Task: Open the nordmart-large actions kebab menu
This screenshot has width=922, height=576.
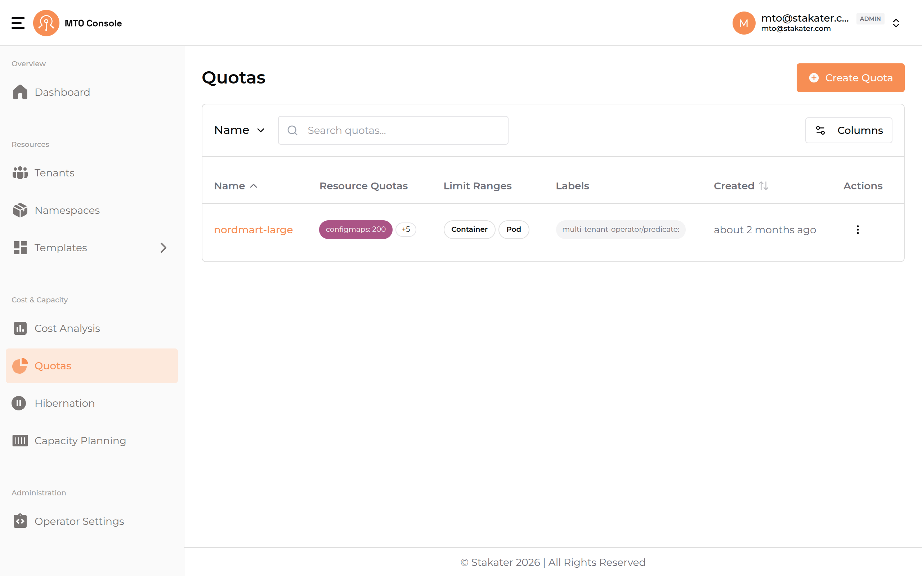Action: point(858,230)
